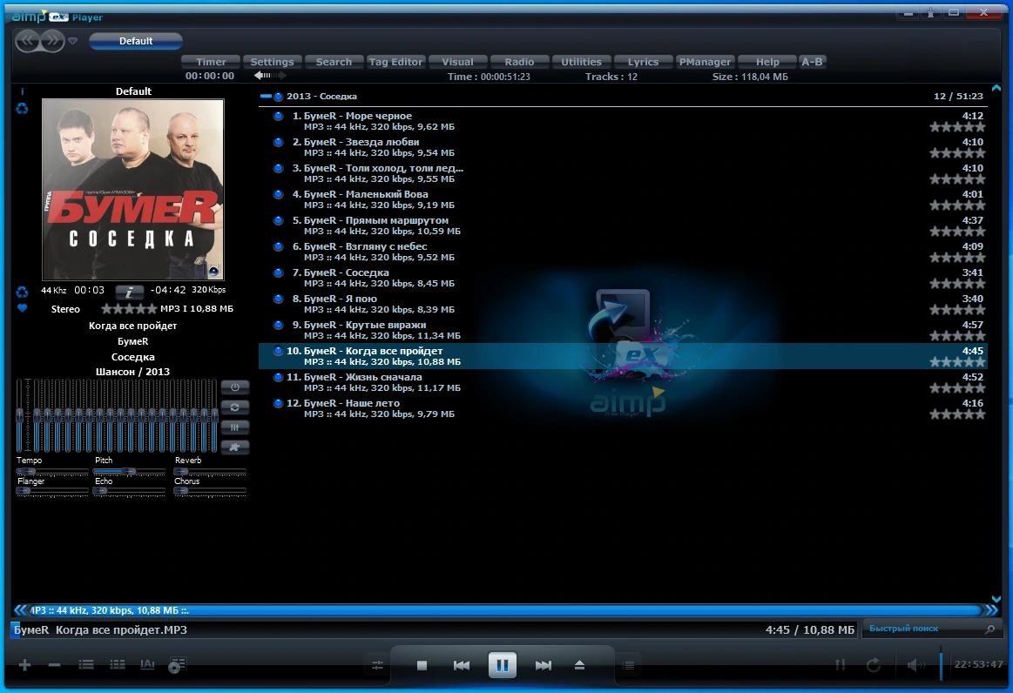Image resolution: width=1013 pixels, height=693 pixels.
Task: Click the playlist scroll down arrow
Action: (996, 599)
